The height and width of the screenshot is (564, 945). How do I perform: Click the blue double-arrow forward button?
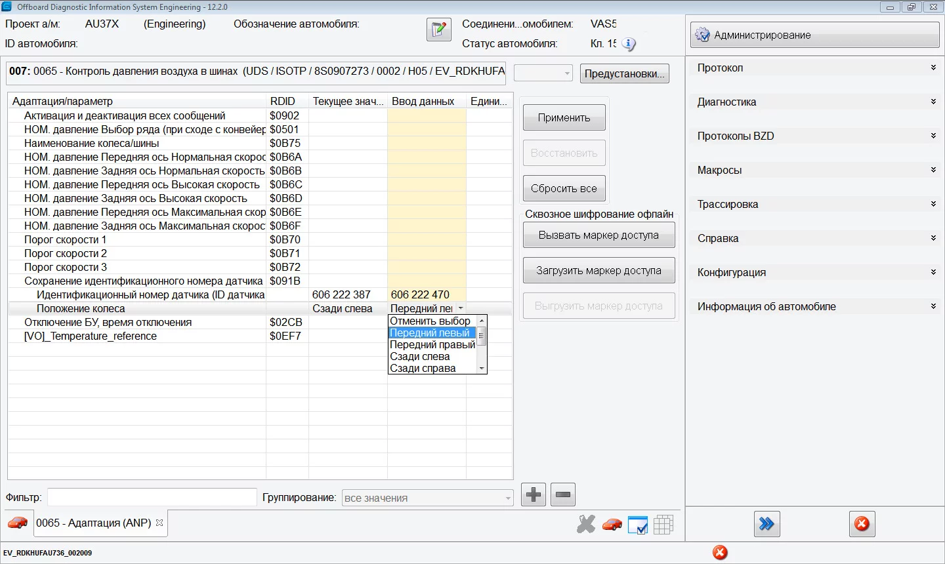click(x=766, y=524)
